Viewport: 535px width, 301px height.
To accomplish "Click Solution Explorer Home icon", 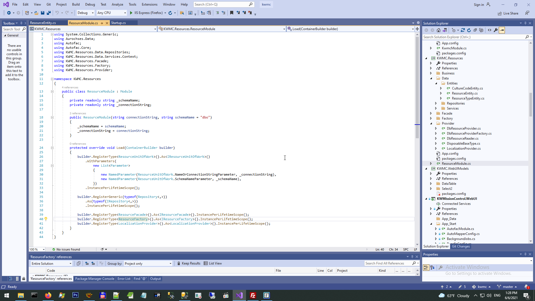I will pyautogui.click(x=439, y=30).
